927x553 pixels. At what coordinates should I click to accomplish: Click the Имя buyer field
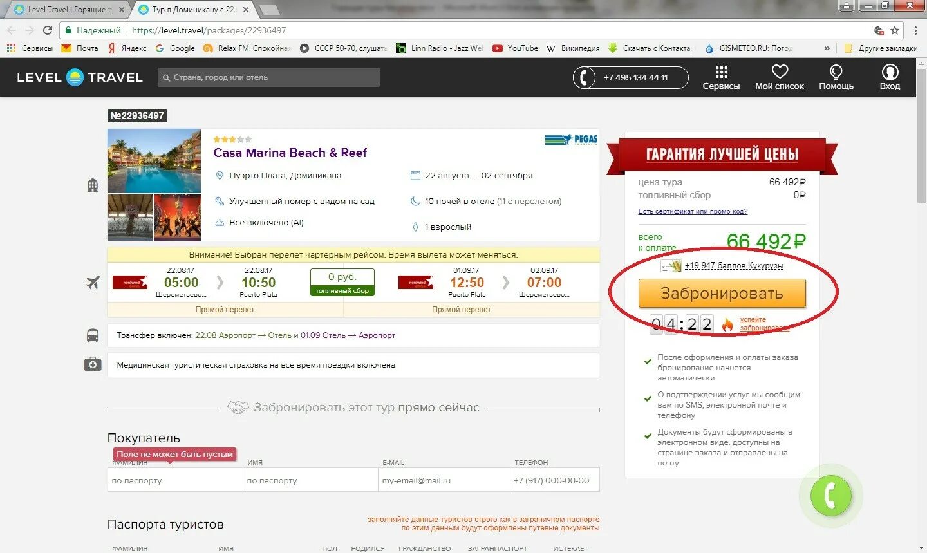pyautogui.click(x=310, y=480)
